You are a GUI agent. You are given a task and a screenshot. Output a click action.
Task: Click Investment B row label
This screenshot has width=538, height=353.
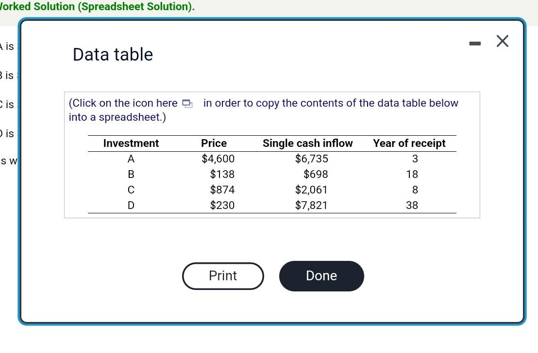[x=131, y=174]
